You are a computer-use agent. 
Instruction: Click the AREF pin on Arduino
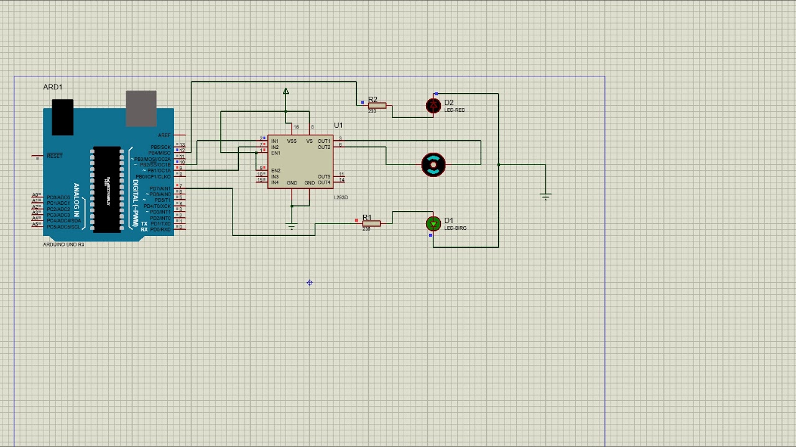(x=164, y=135)
